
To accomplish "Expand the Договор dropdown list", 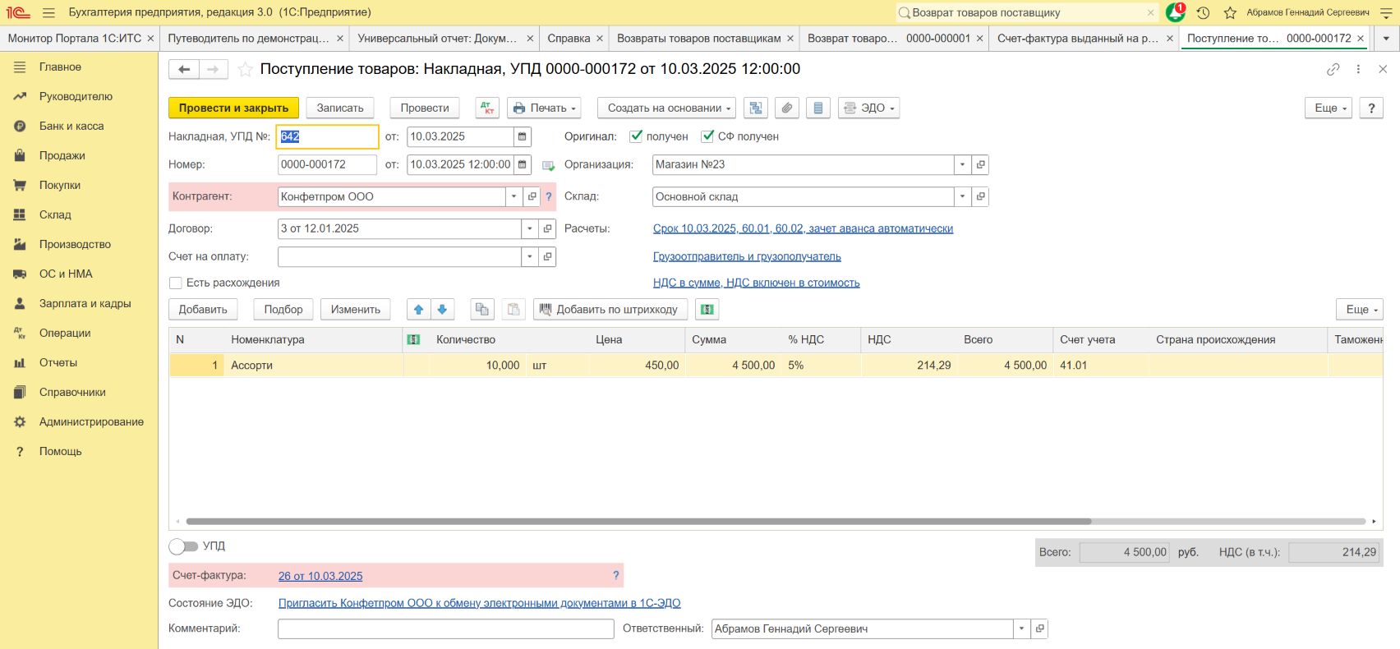I will pos(530,229).
